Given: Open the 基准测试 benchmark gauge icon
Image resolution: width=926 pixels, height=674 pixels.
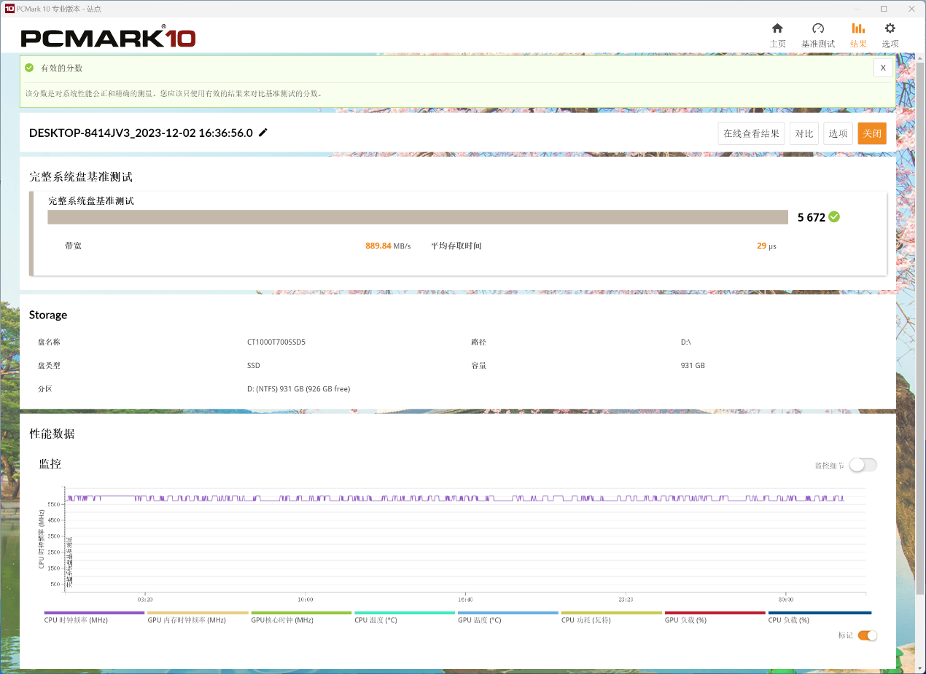Looking at the screenshot, I should click(x=817, y=29).
